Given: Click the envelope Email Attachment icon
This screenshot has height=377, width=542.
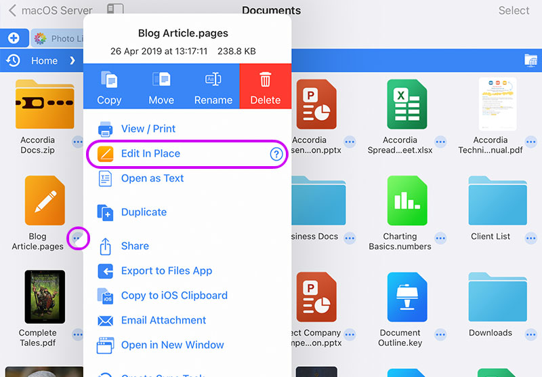Looking at the screenshot, I should click(105, 321).
